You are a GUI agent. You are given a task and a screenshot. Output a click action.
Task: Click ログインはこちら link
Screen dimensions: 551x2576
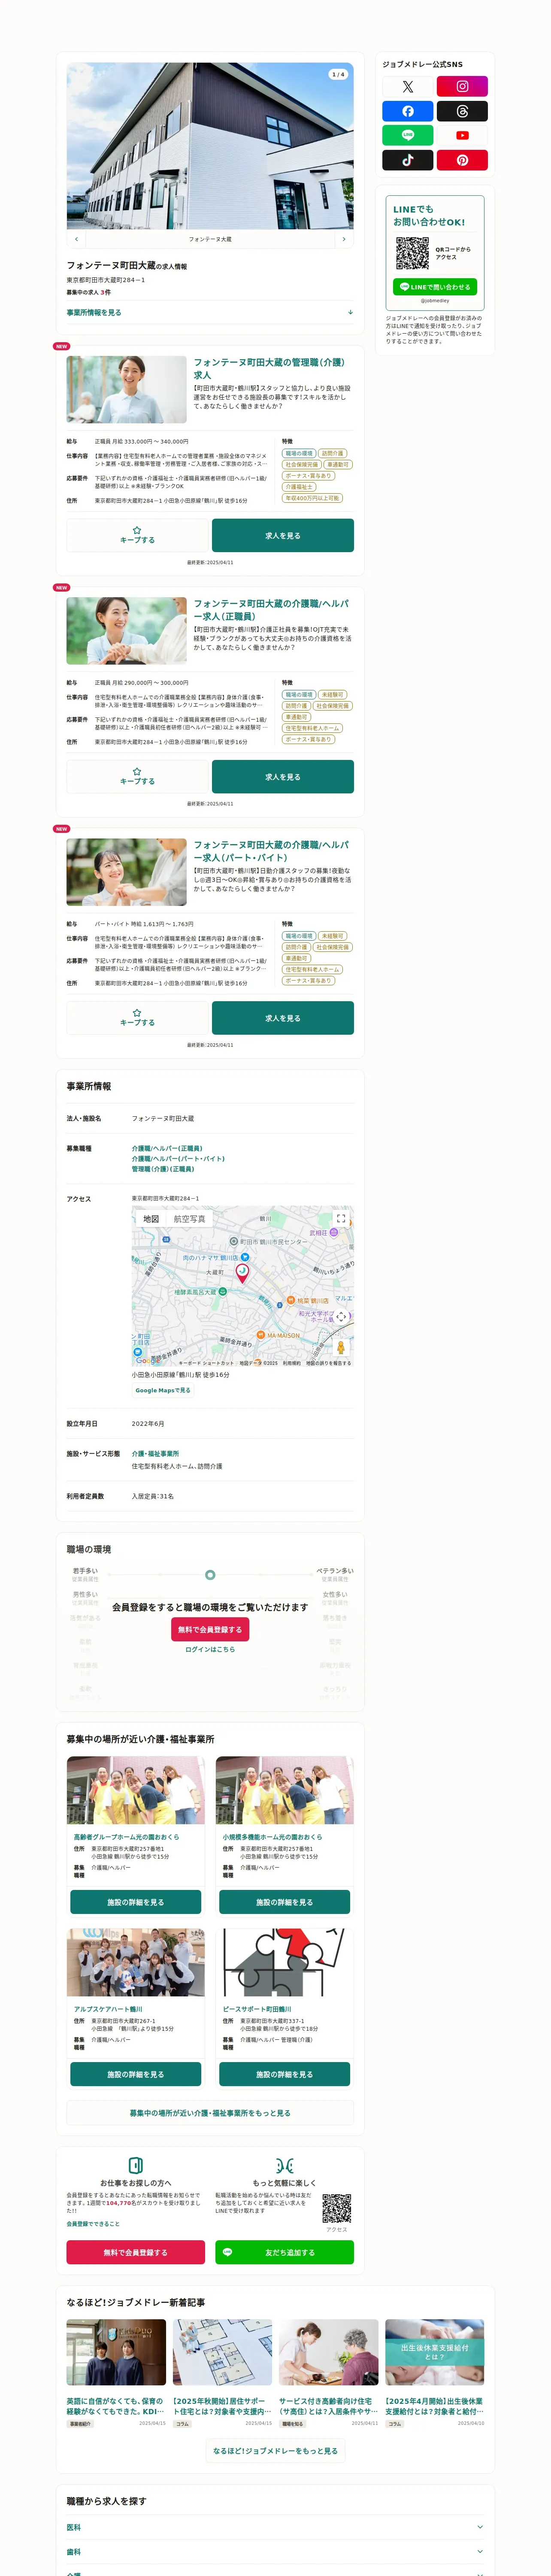click(x=210, y=1649)
